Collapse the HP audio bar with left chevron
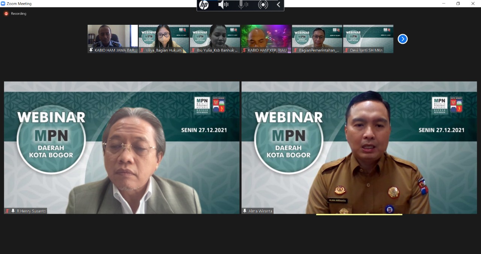This screenshot has width=481, height=254. pos(278,5)
